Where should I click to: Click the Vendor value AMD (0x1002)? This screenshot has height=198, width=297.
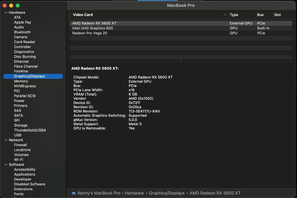click(141, 99)
